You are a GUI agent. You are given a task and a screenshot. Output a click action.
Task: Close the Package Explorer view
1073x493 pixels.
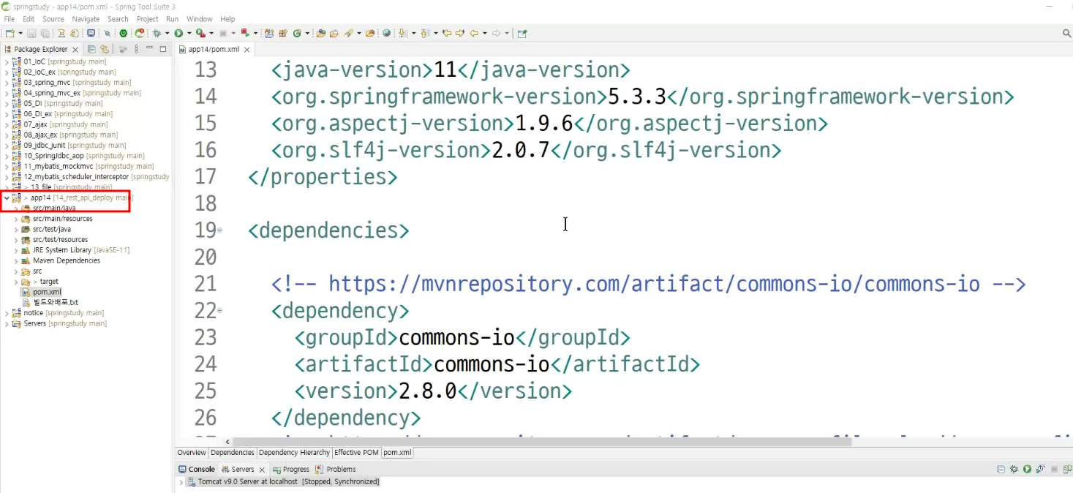pyautogui.click(x=75, y=50)
